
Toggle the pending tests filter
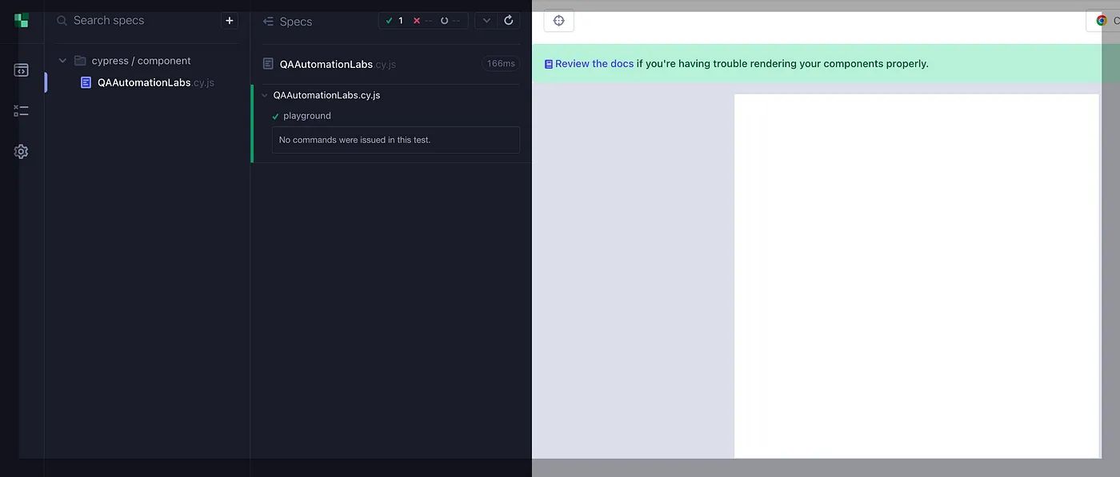446,20
